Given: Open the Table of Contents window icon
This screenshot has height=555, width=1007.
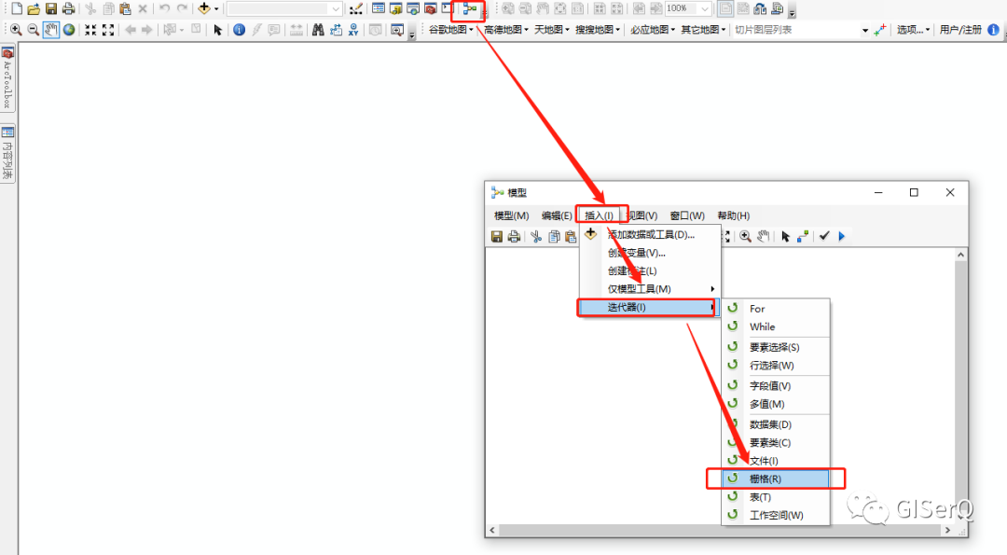Looking at the screenshot, I should coord(379,9).
